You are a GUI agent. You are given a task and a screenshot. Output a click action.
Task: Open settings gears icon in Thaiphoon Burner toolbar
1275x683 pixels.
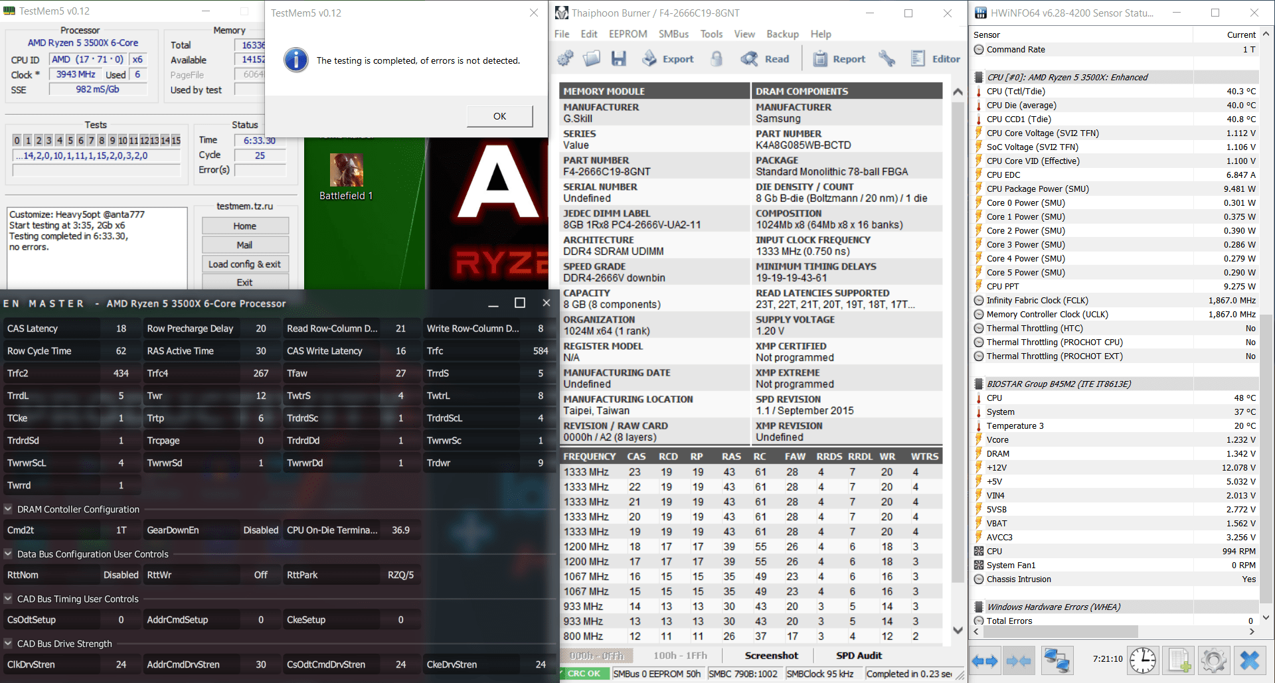[x=565, y=59]
